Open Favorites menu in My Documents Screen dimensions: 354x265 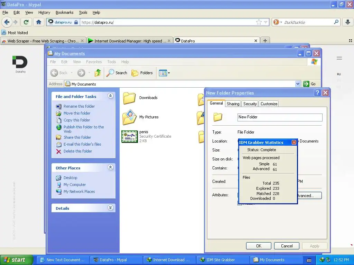pos(94,62)
